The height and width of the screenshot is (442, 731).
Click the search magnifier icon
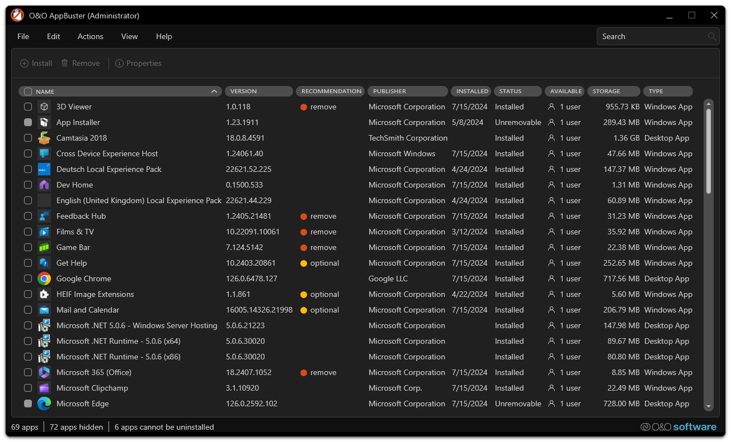(x=711, y=36)
